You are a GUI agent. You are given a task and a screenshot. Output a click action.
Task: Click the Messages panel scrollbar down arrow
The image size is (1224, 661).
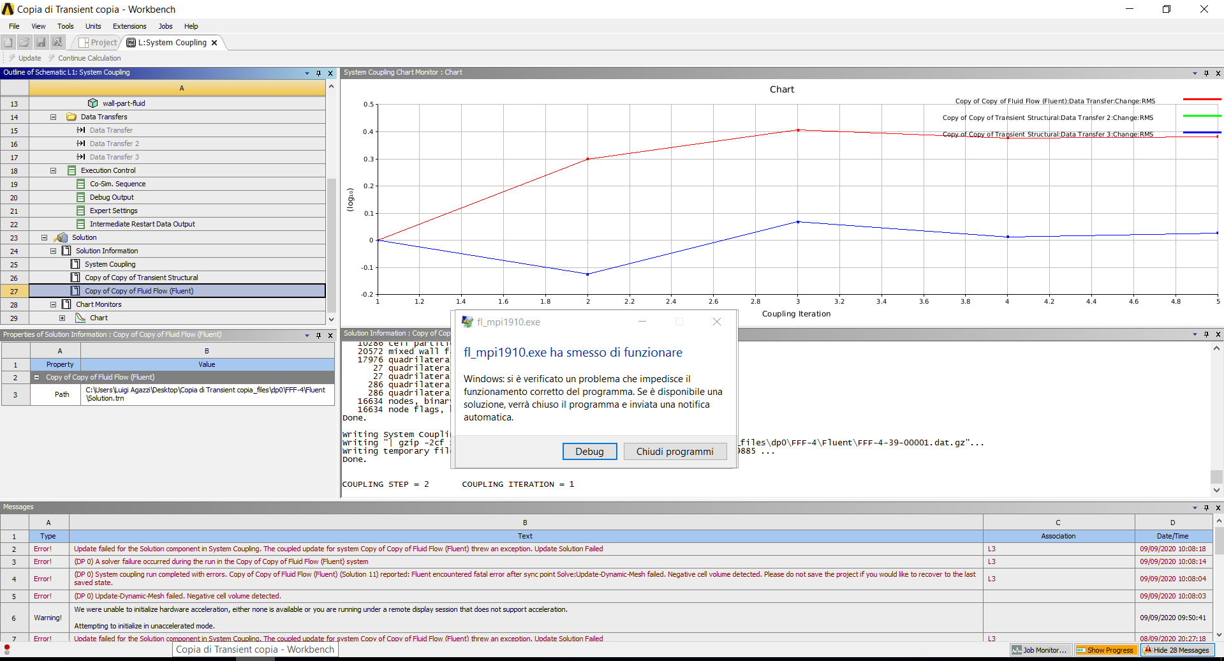tap(1218, 635)
